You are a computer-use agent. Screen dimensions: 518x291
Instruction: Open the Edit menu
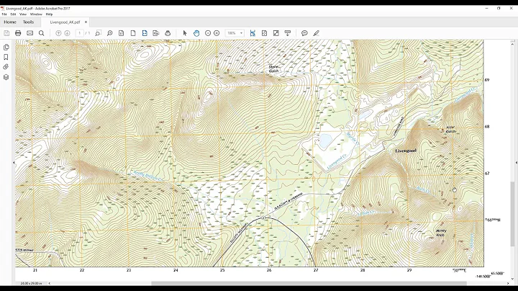[x=13, y=14]
